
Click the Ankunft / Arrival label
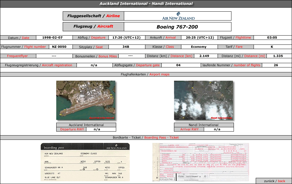(163, 37)
